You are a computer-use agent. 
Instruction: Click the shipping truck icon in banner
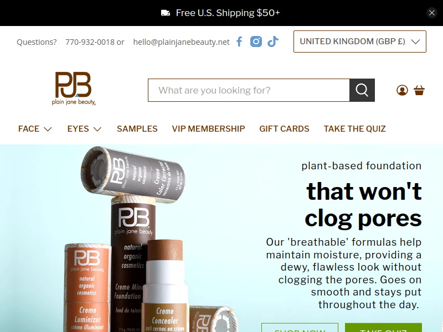[166, 13]
